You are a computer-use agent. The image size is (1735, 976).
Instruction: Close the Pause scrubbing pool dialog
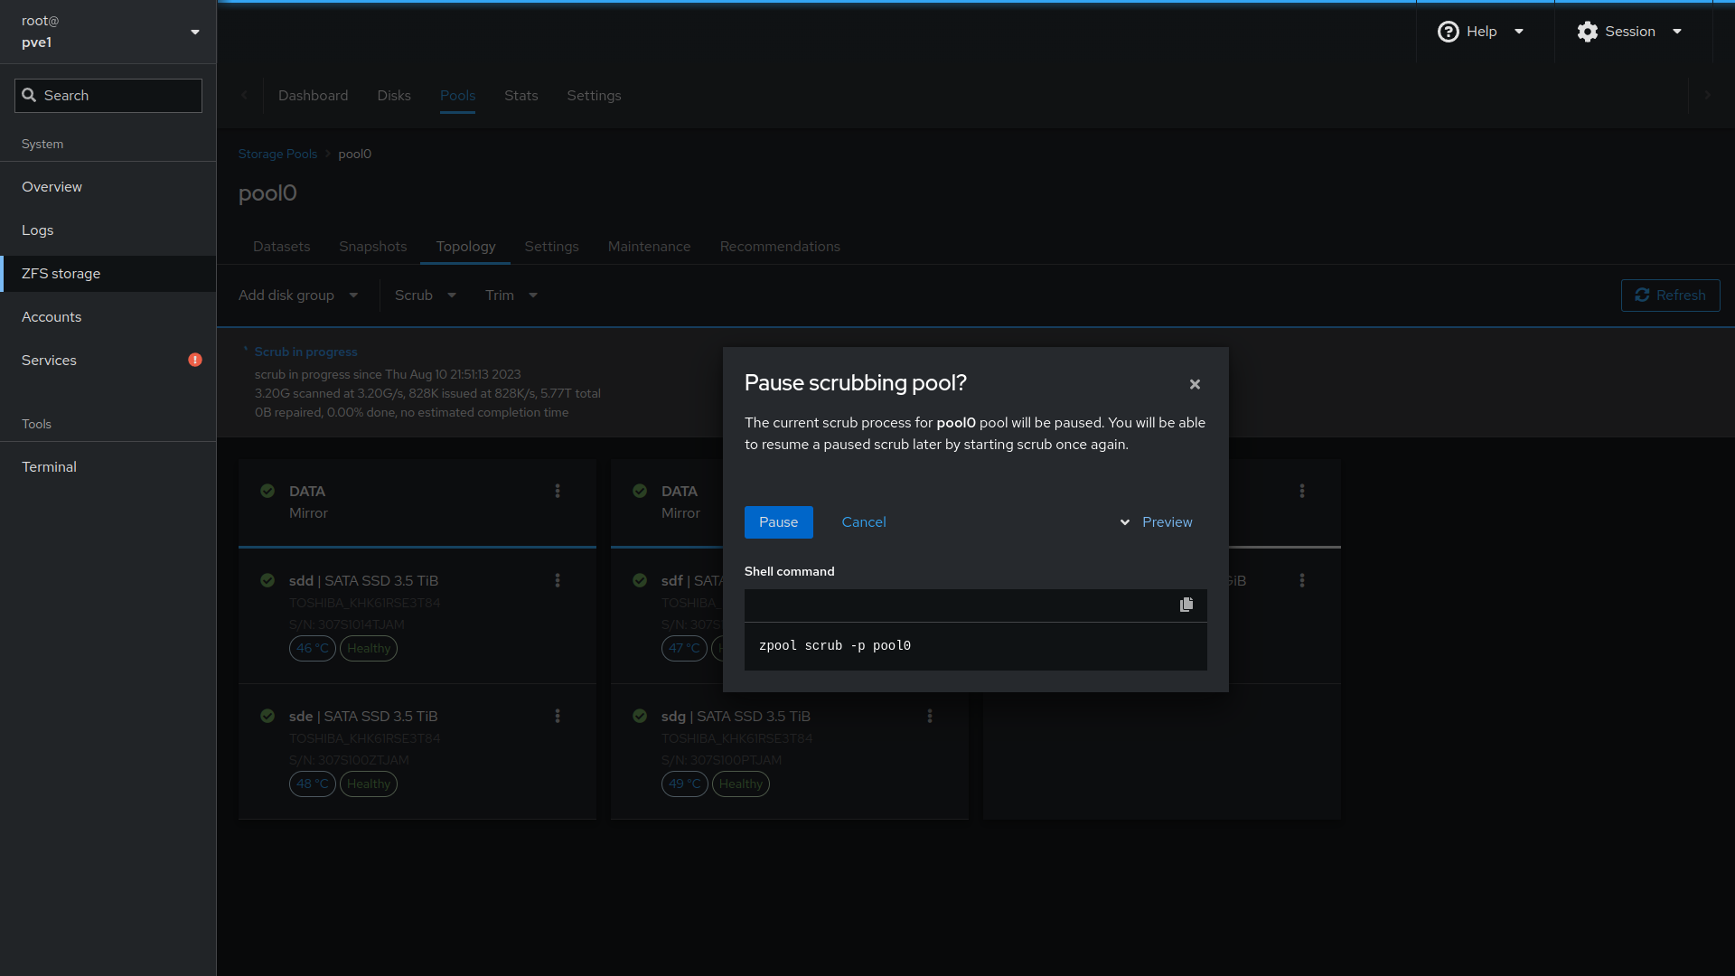(x=1195, y=384)
